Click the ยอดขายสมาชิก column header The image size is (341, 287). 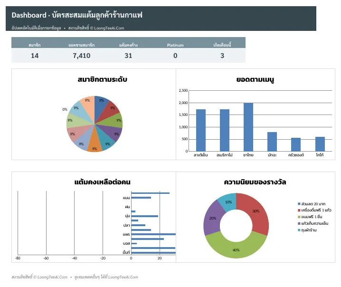click(82, 45)
